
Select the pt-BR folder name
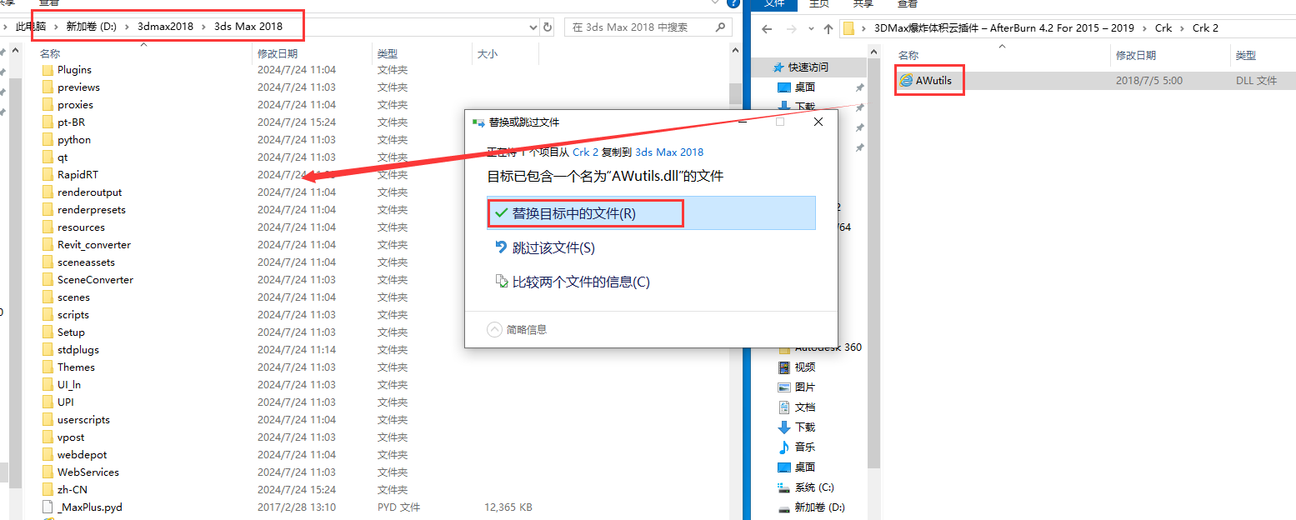pyautogui.click(x=71, y=122)
